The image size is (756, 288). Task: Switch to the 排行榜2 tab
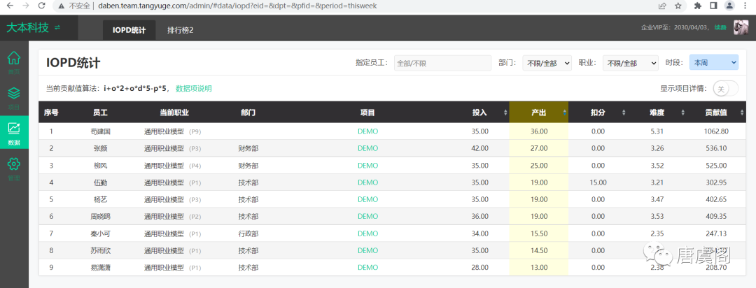(181, 30)
